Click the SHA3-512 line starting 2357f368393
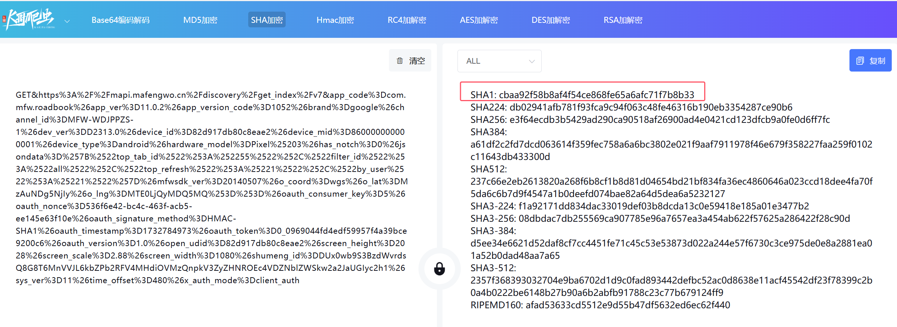This screenshot has height=327, width=897. 671,280
